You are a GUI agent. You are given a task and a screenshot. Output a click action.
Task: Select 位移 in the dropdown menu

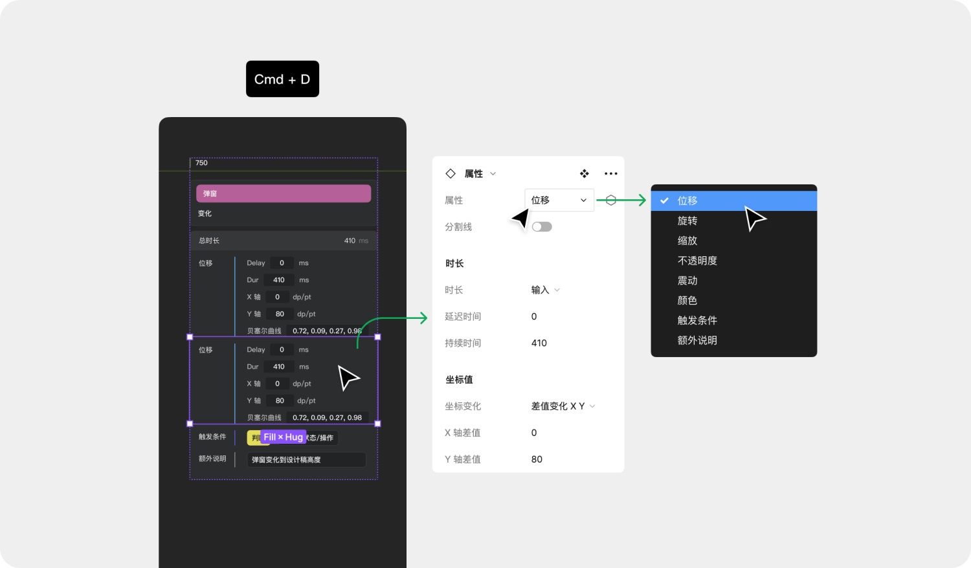pyautogui.click(x=734, y=201)
